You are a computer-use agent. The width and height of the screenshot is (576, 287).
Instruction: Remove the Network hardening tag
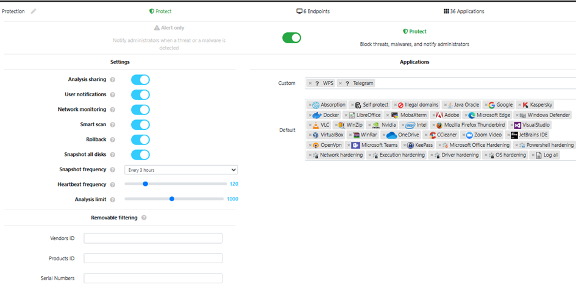[310, 155]
